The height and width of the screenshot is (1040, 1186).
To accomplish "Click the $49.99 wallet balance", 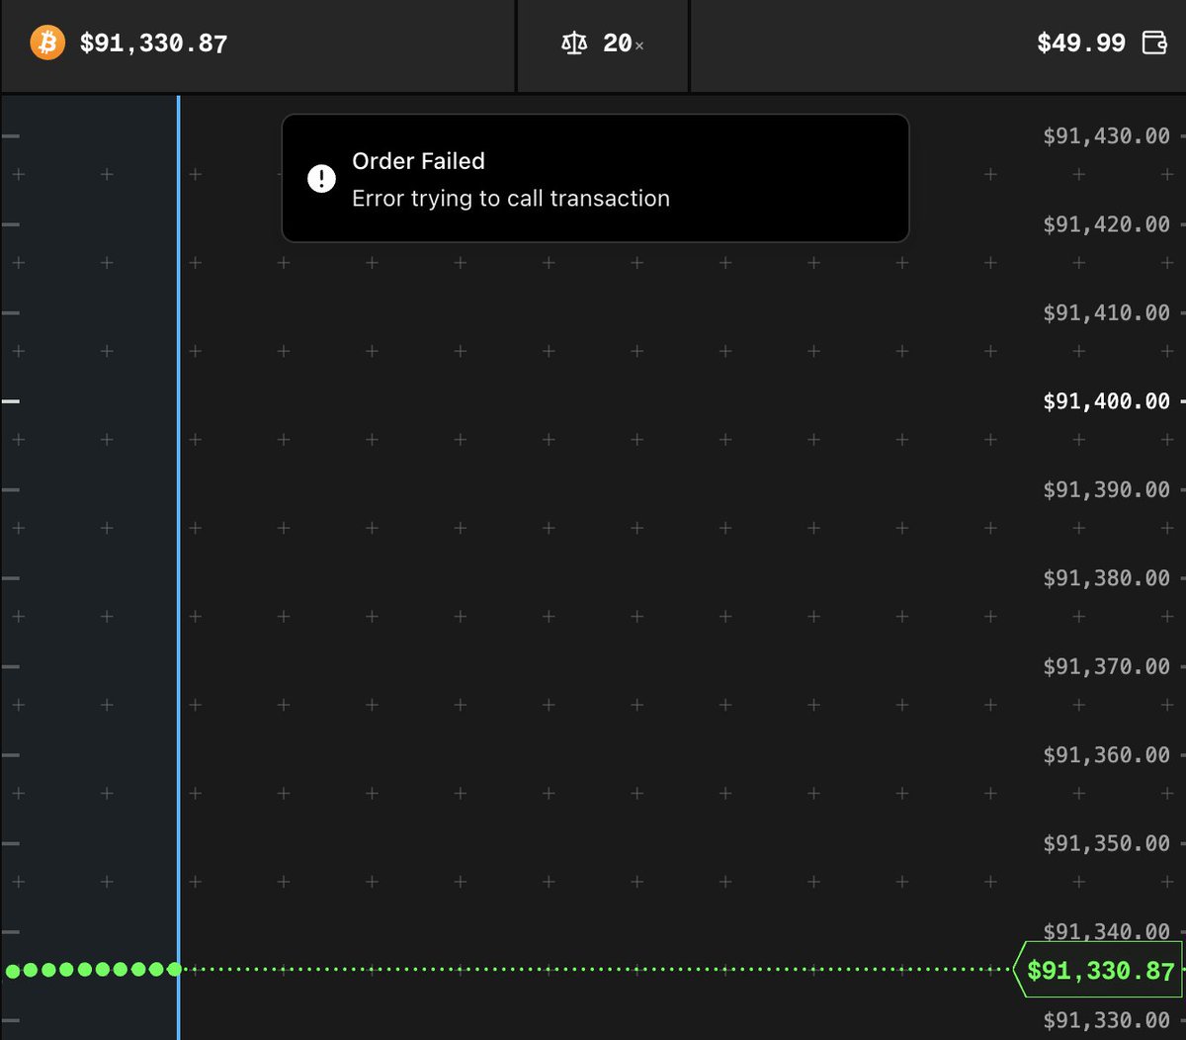I will click(1081, 43).
